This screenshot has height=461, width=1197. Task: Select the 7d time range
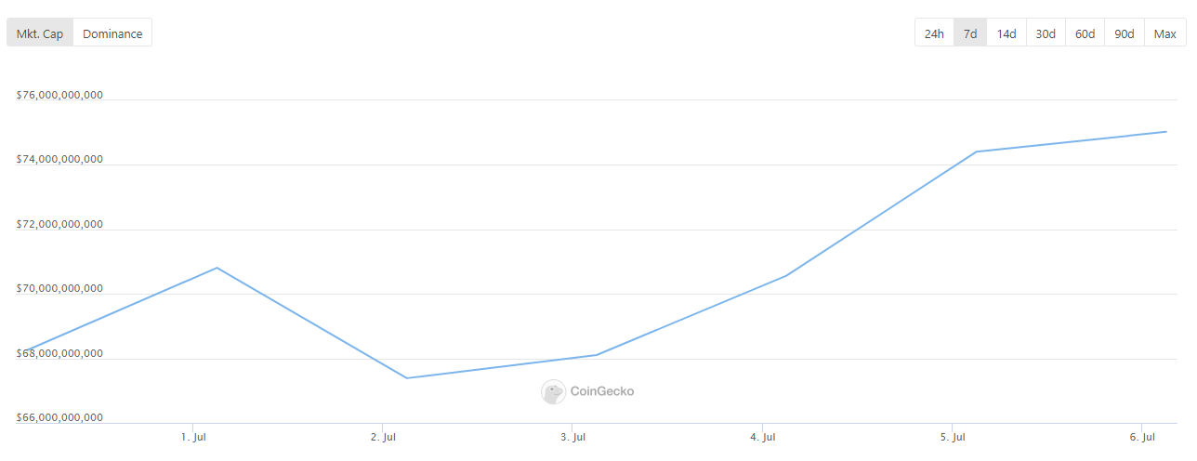(x=970, y=33)
